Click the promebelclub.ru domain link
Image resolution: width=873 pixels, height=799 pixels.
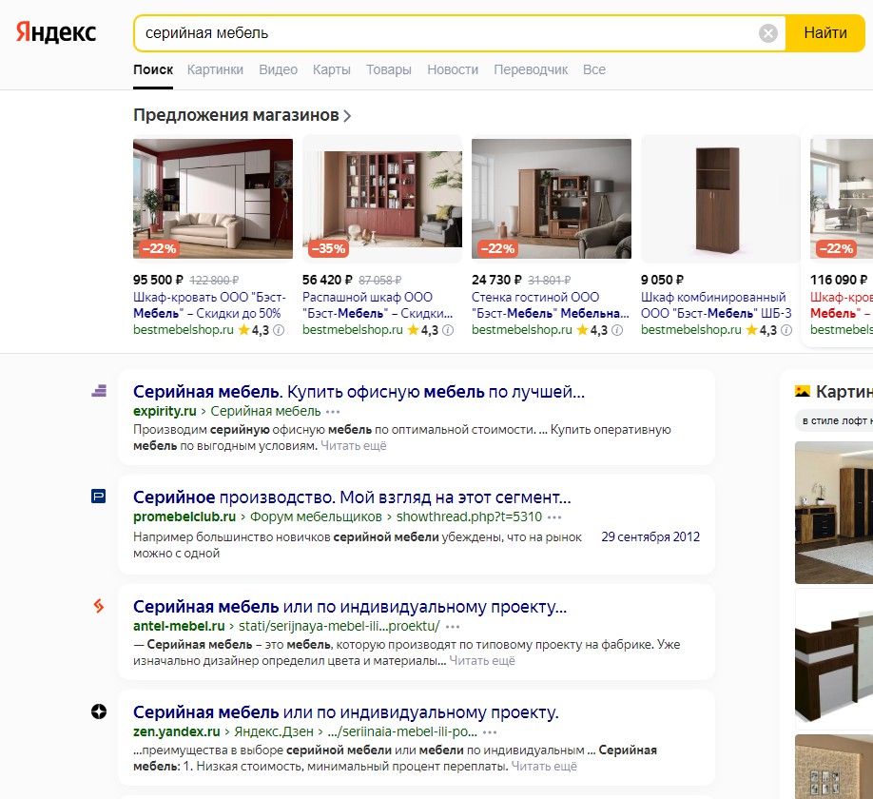click(x=184, y=517)
